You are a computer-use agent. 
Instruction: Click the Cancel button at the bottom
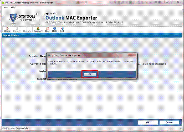[169, 122]
